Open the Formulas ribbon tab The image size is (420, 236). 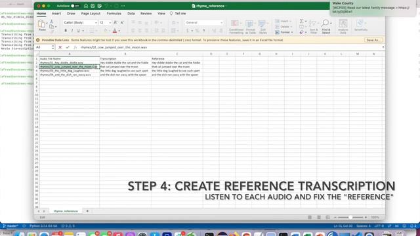[114, 13]
